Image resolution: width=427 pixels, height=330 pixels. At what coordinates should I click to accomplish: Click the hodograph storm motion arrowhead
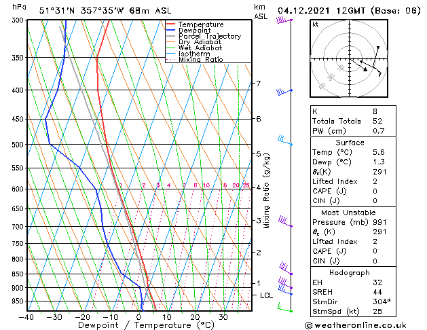365,70
